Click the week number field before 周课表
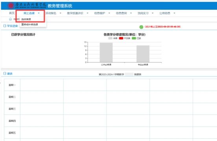This screenshot has height=141, width=217. (129, 75)
